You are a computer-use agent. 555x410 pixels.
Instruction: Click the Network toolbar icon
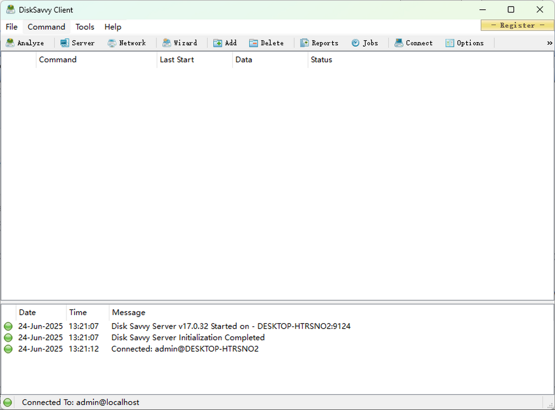click(x=127, y=43)
